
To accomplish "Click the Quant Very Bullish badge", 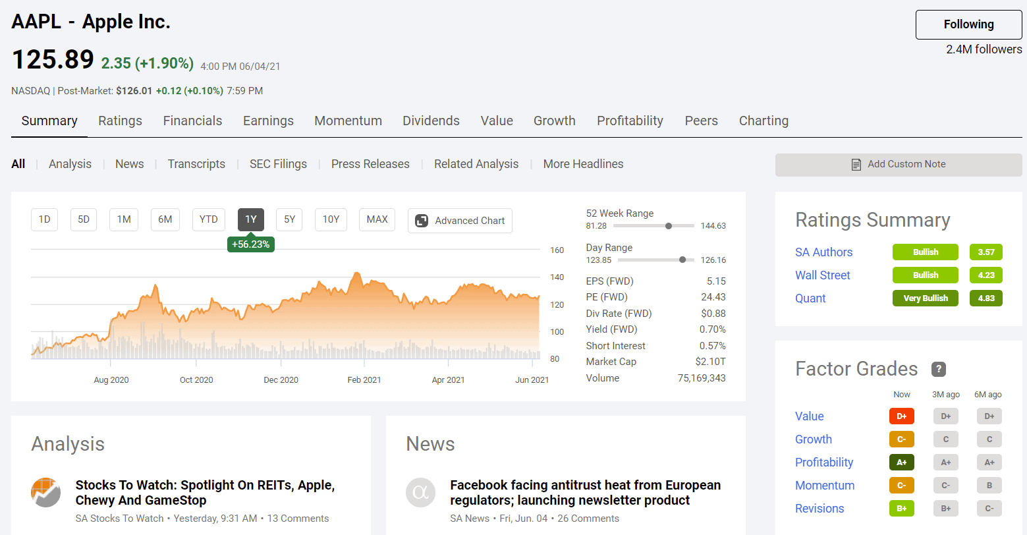I will [925, 298].
